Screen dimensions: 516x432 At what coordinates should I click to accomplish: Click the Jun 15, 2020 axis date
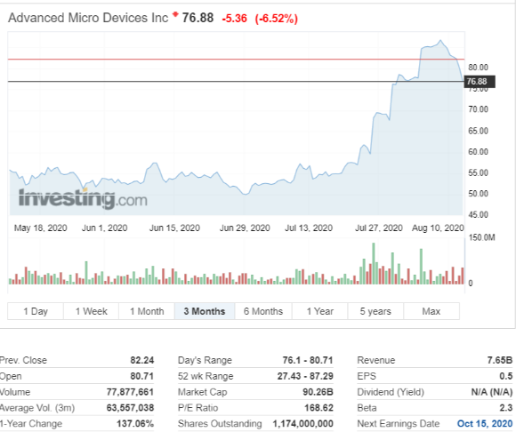pyautogui.click(x=174, y=228)
